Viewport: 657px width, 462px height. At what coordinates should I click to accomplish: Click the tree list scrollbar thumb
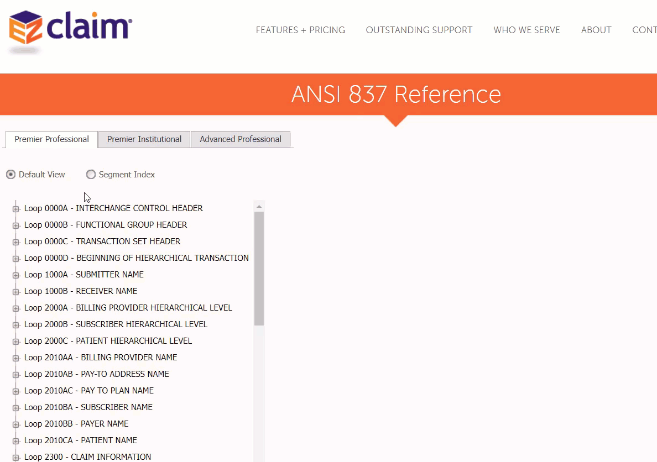click(x=259, y=269)
